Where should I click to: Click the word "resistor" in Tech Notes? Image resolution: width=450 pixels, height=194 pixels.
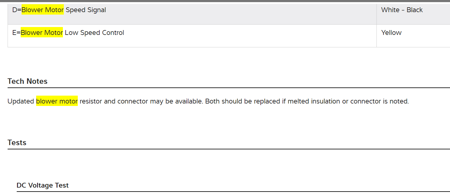pos(91,101)
